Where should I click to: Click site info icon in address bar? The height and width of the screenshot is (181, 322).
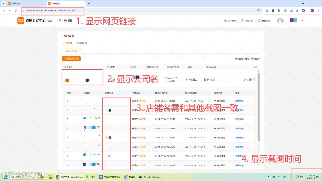pos(23,11)
